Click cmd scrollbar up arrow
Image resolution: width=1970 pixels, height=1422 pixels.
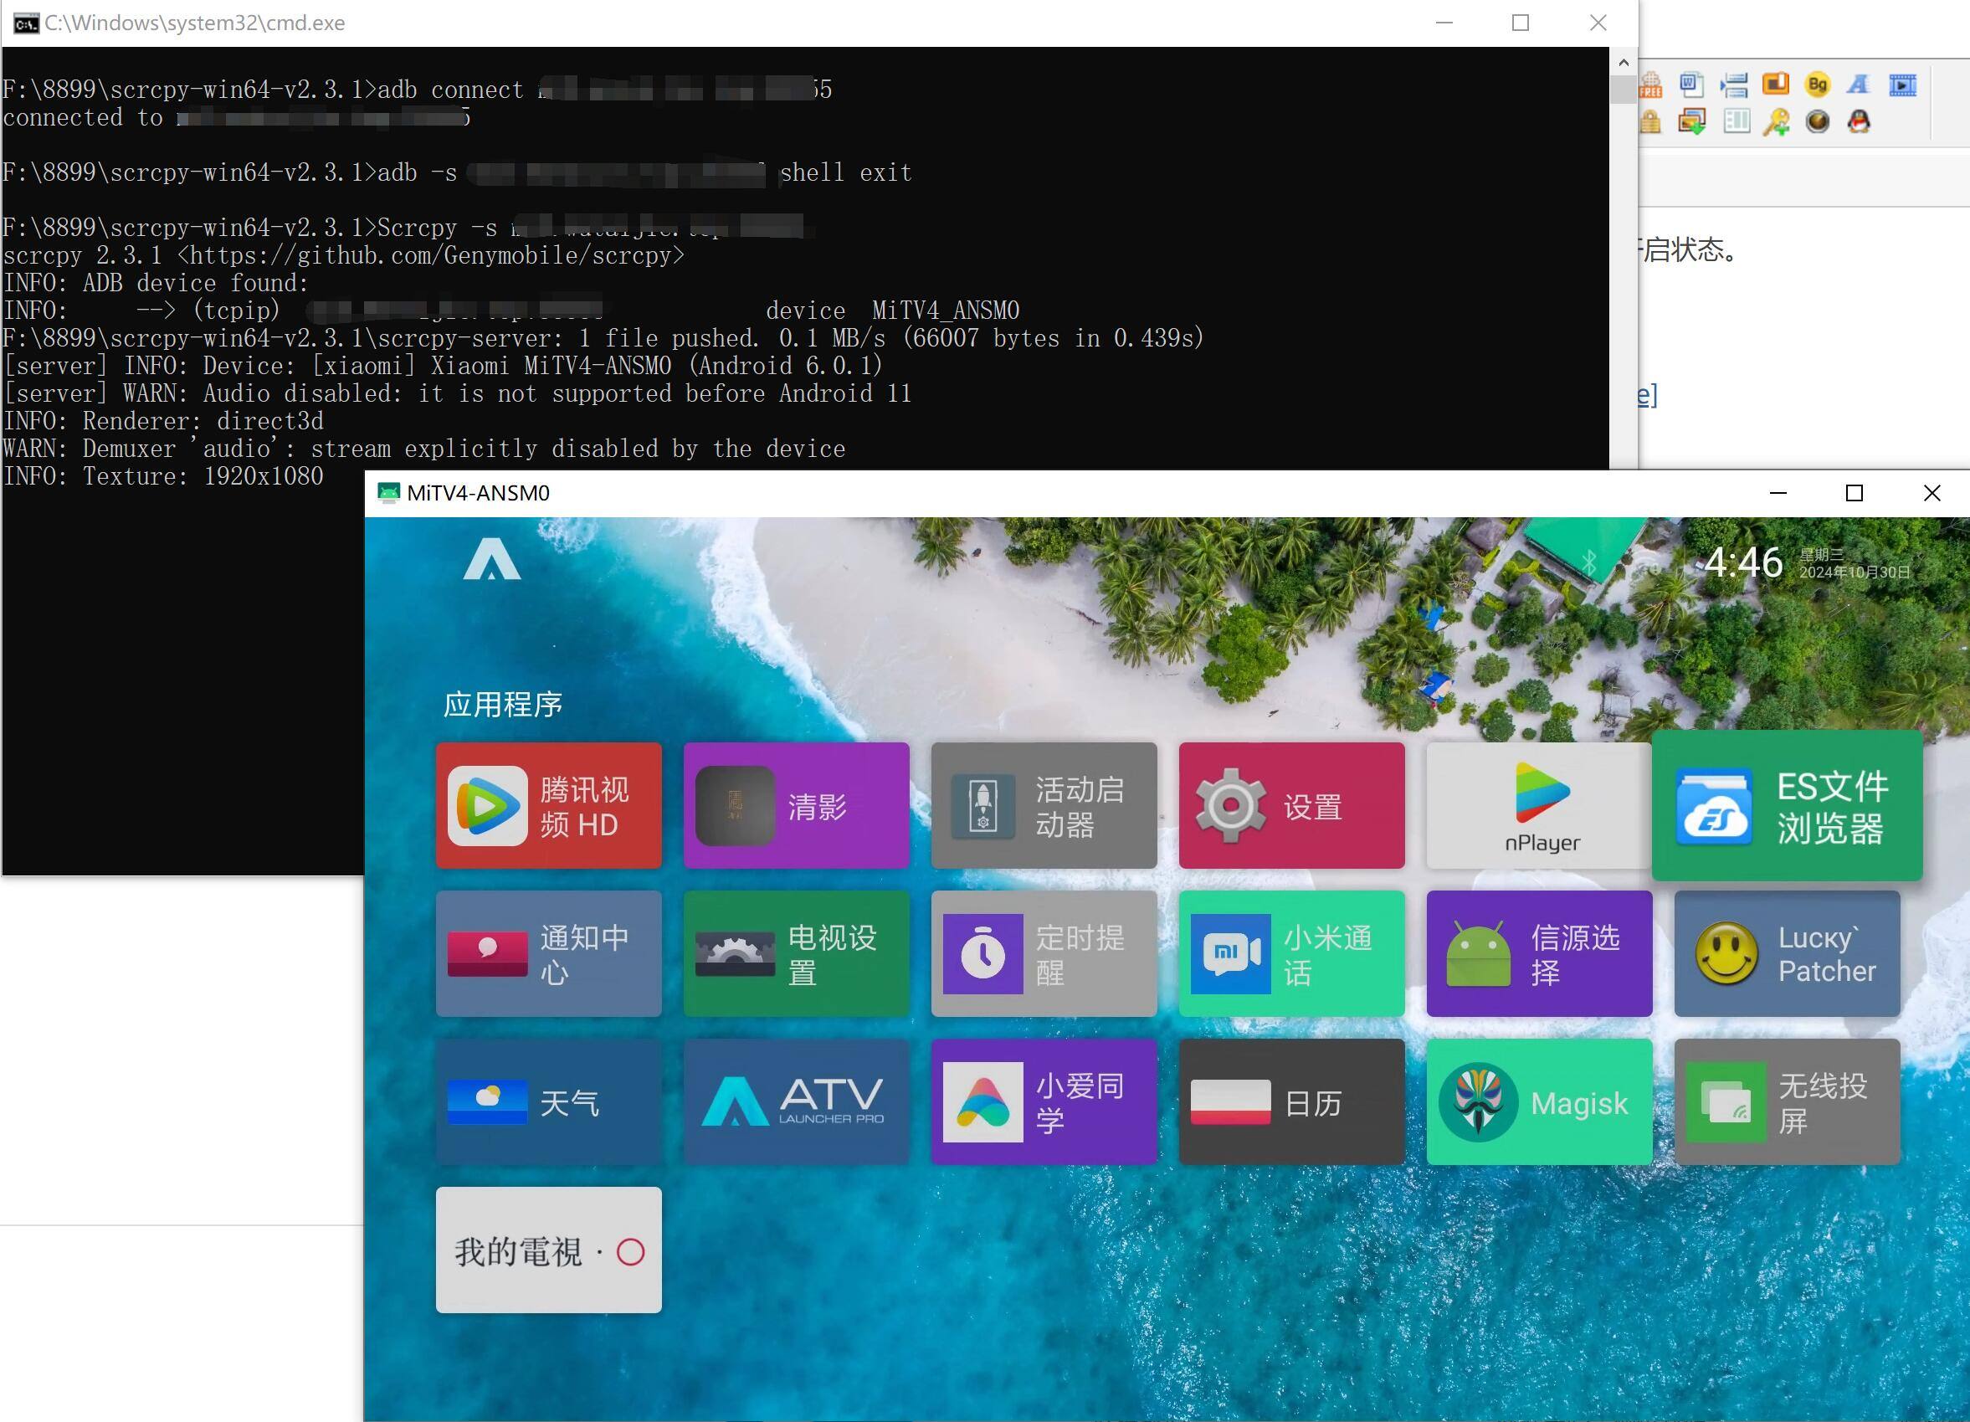click(x=1623, y=63)
